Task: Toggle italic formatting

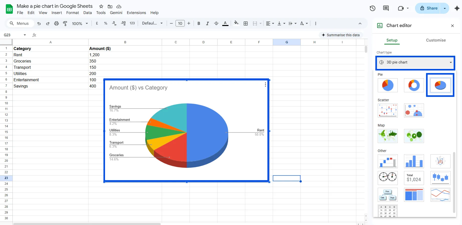Action: point(207,23)
